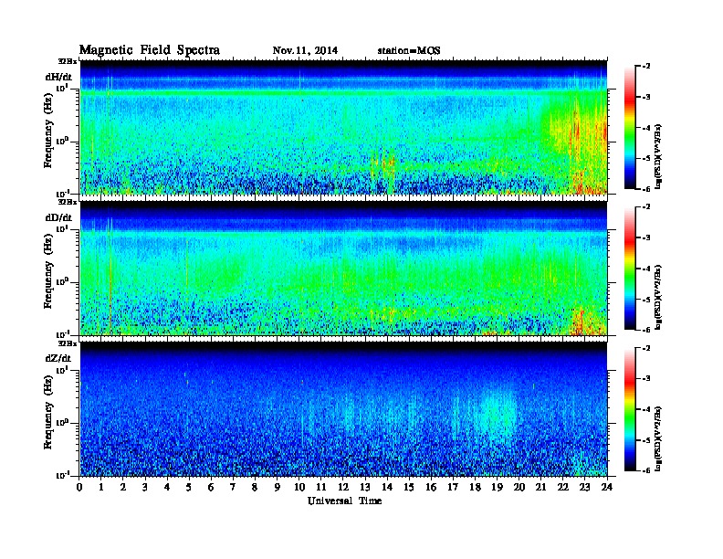Viewport: 723px width, 559px height.
Task: Click "-2" tick on dH/dt color scale
Action: [x=646, y=67]
